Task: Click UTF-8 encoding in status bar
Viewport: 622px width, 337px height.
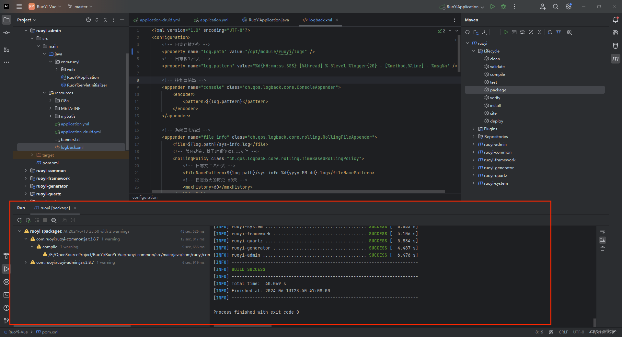Action: coord(578,332)
